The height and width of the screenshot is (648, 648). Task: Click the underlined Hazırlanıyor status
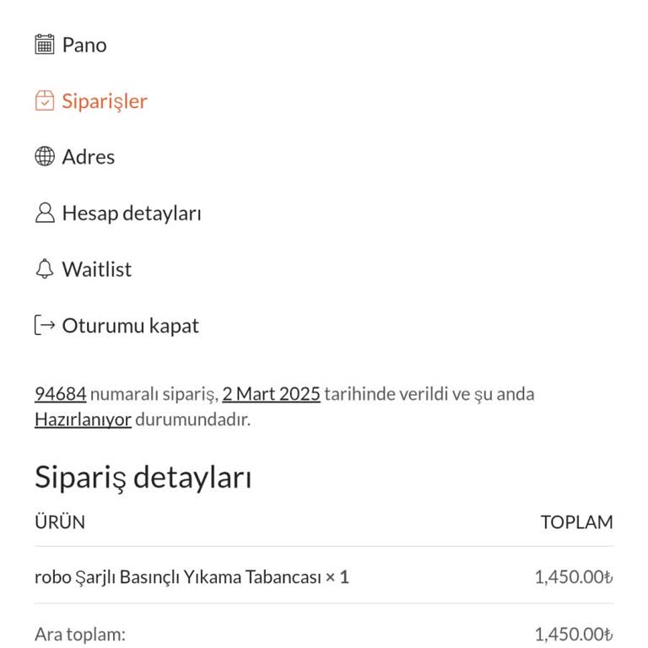(83, 419)
